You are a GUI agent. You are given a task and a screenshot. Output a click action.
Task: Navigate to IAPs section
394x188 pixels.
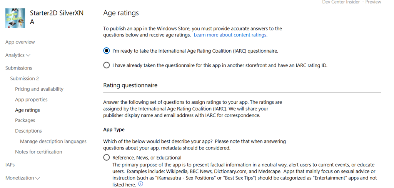coord(10,165)
